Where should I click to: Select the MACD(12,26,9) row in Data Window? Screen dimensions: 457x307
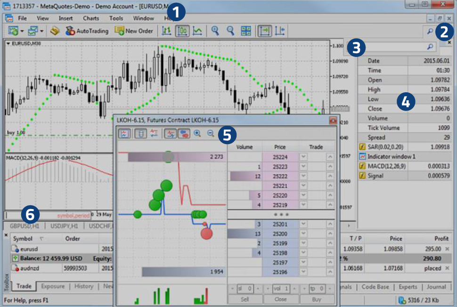pos(405,166)
